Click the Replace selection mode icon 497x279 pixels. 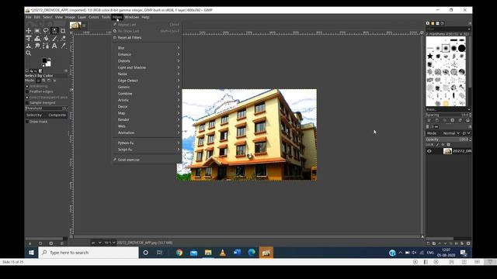coord(38,81)
